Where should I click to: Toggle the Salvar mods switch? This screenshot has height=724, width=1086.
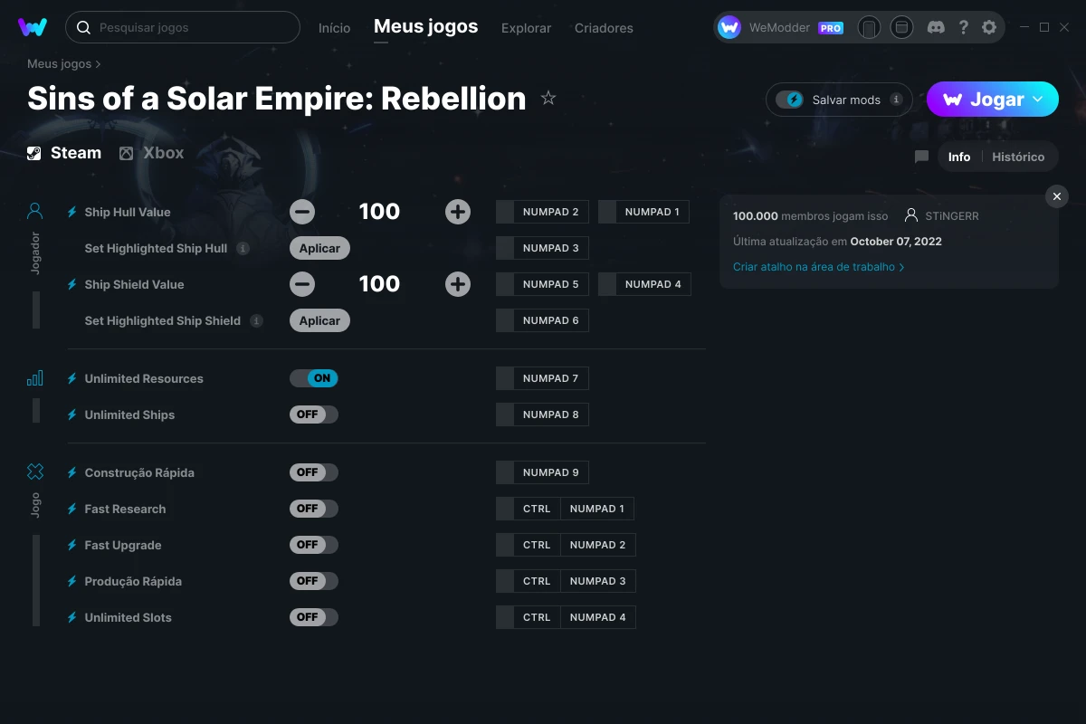click(790, 100)
